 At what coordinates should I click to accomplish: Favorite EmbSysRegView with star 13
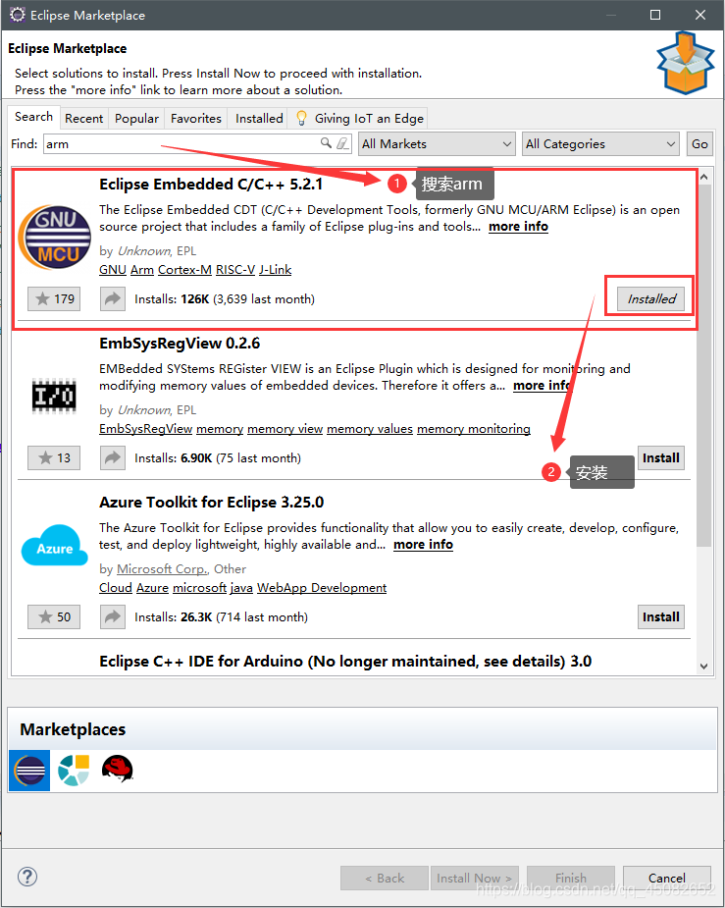coord(54,458)
